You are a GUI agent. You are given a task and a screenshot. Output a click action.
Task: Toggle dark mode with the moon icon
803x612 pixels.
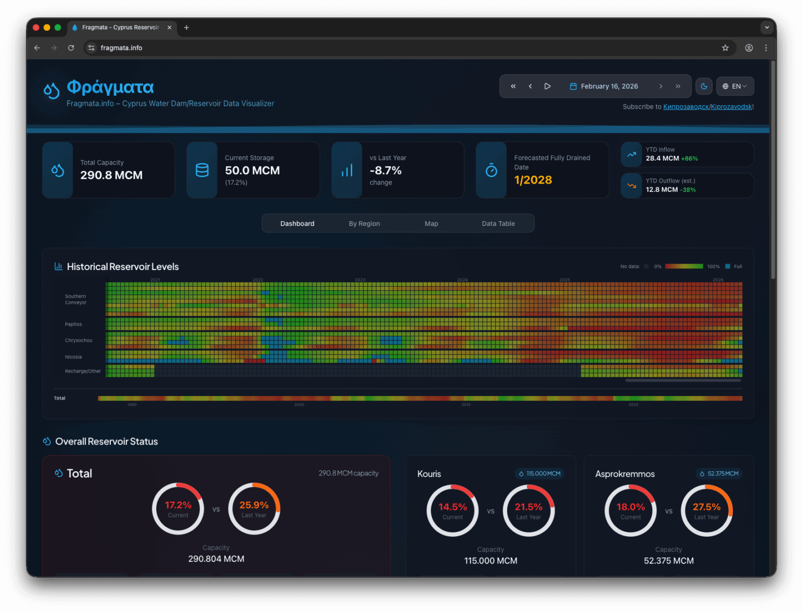click(704, 86)
